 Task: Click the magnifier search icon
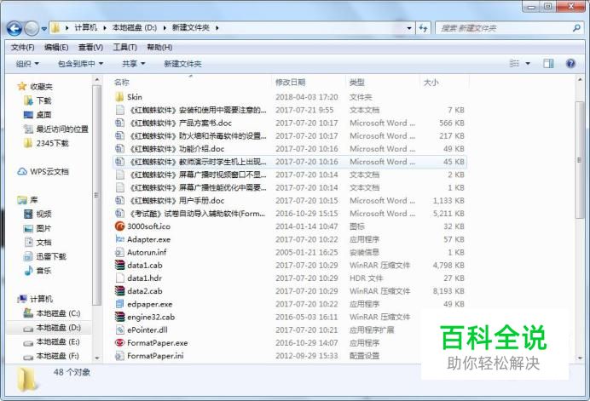tap(576, 28)
